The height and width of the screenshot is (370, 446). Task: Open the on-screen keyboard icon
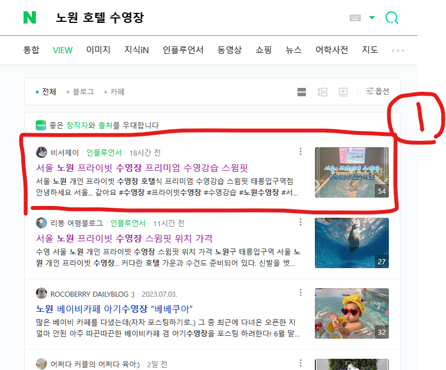click(x=355, y=18)
